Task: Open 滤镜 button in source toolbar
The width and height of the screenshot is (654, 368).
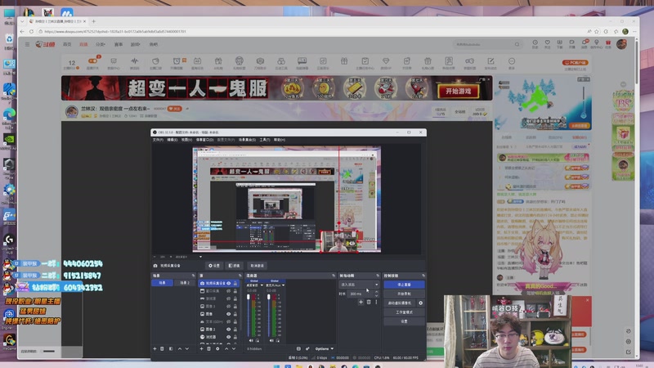Action: tap(235, 266)
